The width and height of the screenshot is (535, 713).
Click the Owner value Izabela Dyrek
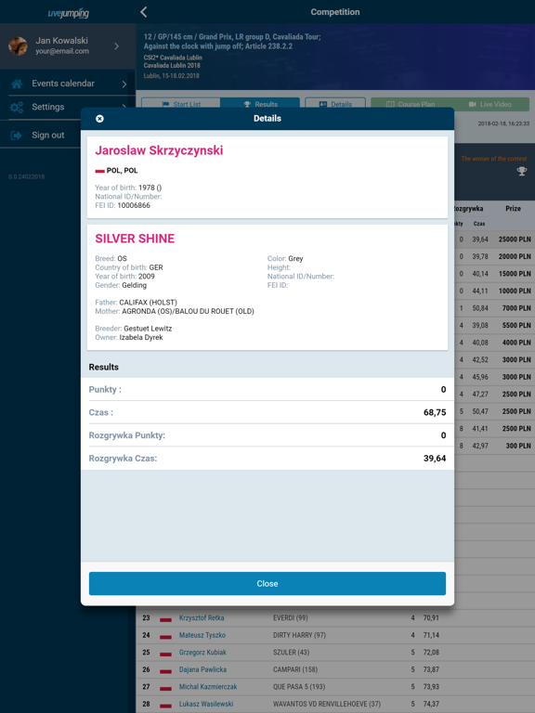141,337
